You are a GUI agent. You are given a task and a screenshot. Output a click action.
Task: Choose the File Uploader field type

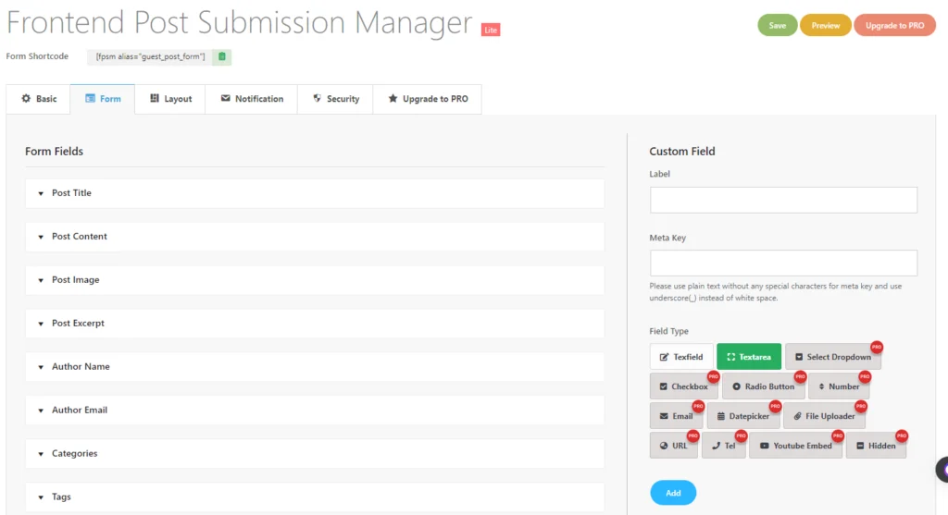(824, 416)
